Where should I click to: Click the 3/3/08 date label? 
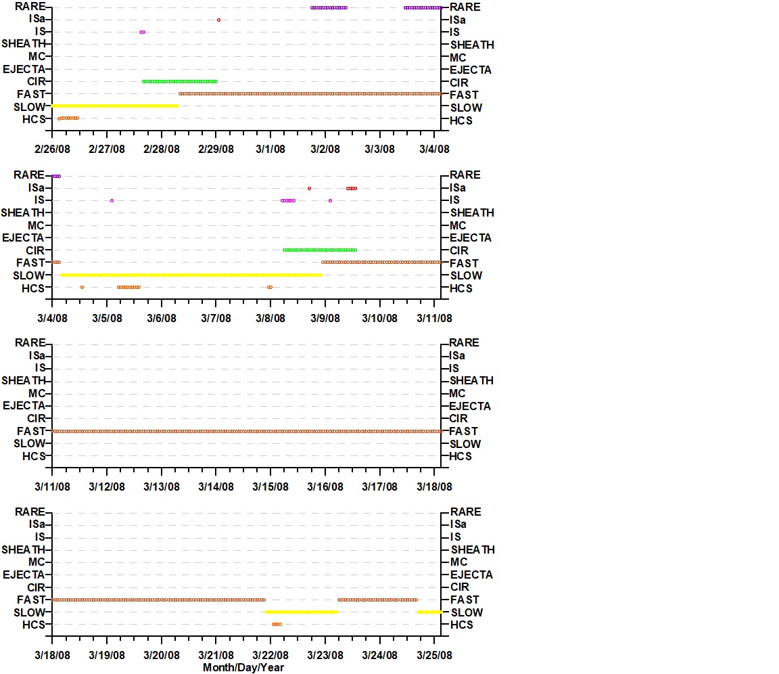point(379,149)
